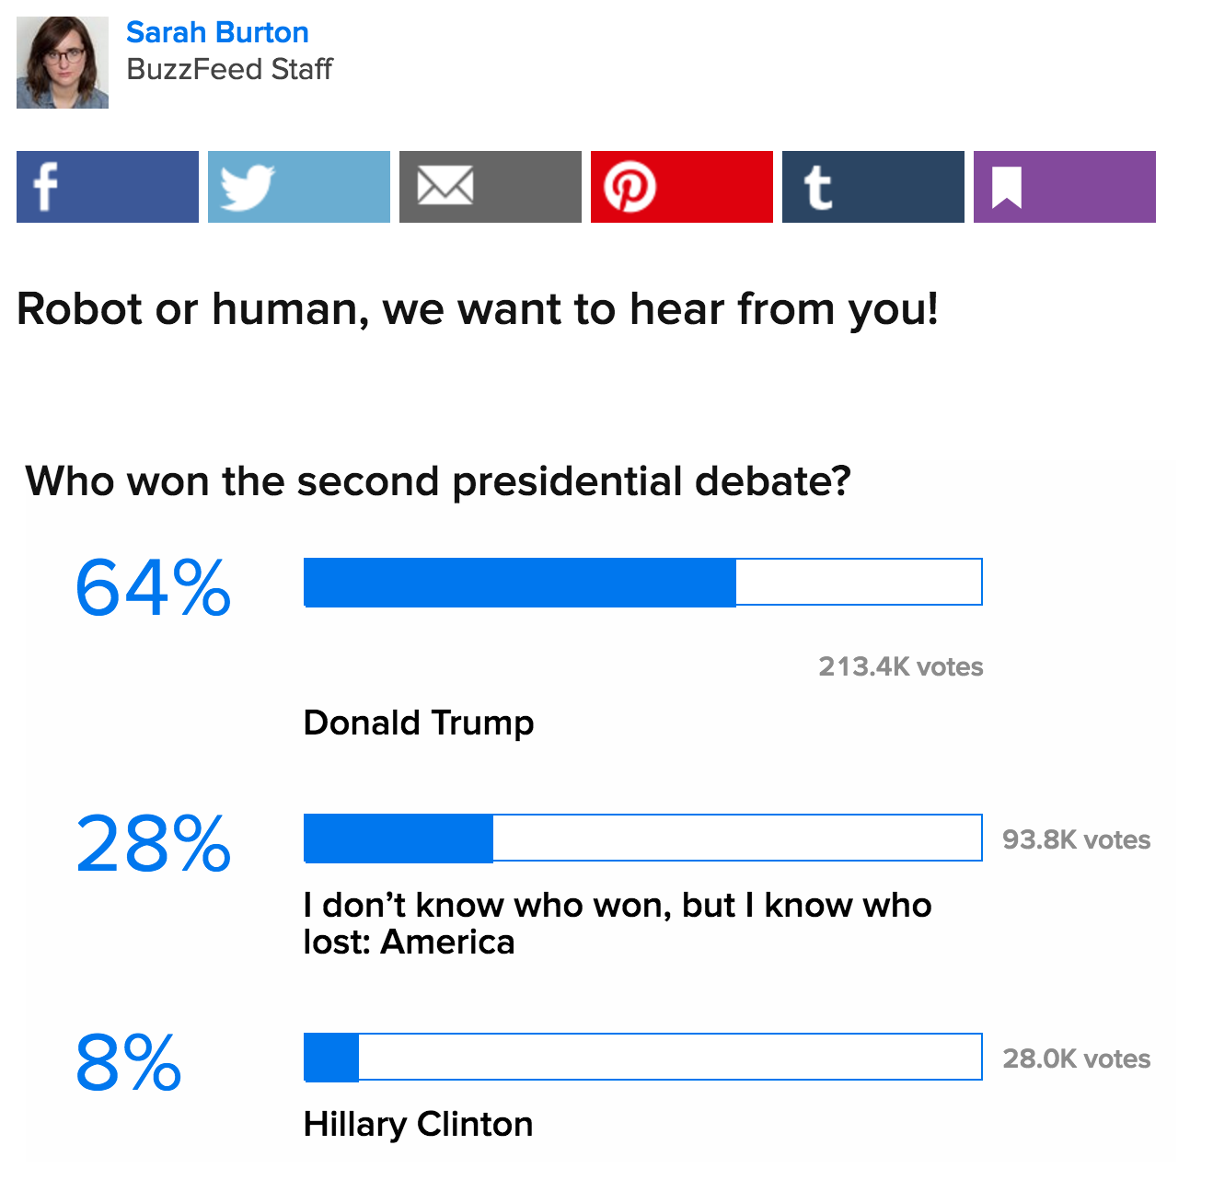
Task: Click the 8% result bar
Action: tap(642, 1057)
